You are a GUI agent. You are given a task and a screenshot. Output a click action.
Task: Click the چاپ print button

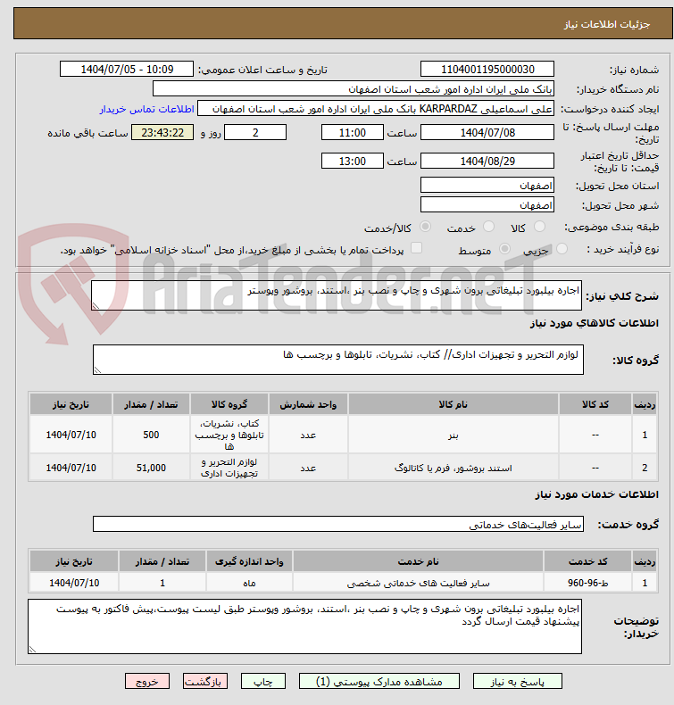(263, 682)
